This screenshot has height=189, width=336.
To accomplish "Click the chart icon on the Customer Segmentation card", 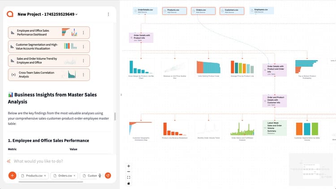I will tap(12, 46).
